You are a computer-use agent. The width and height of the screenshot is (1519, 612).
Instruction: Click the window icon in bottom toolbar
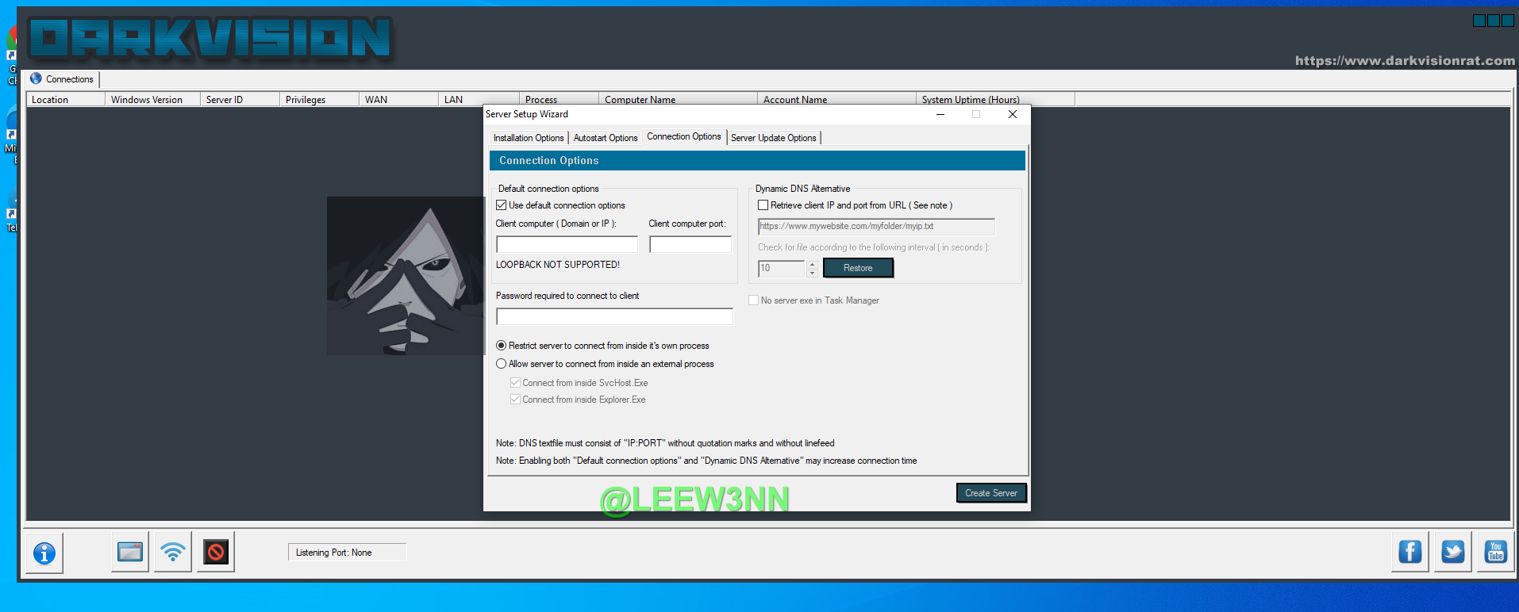pyautogui.click(x=130, y=552)
